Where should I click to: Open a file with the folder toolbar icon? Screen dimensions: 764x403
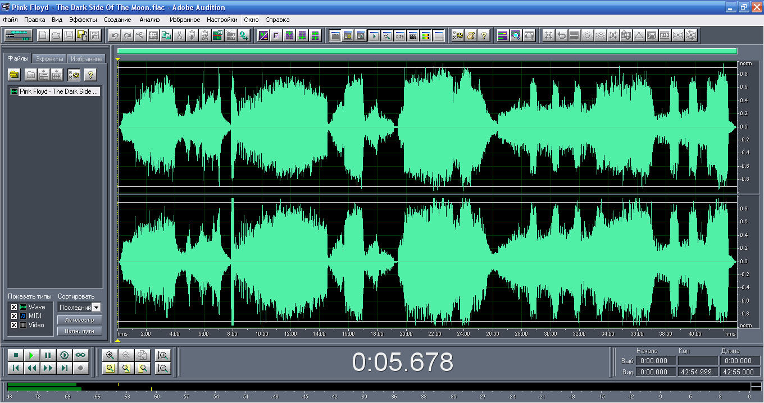pos(56,35)
